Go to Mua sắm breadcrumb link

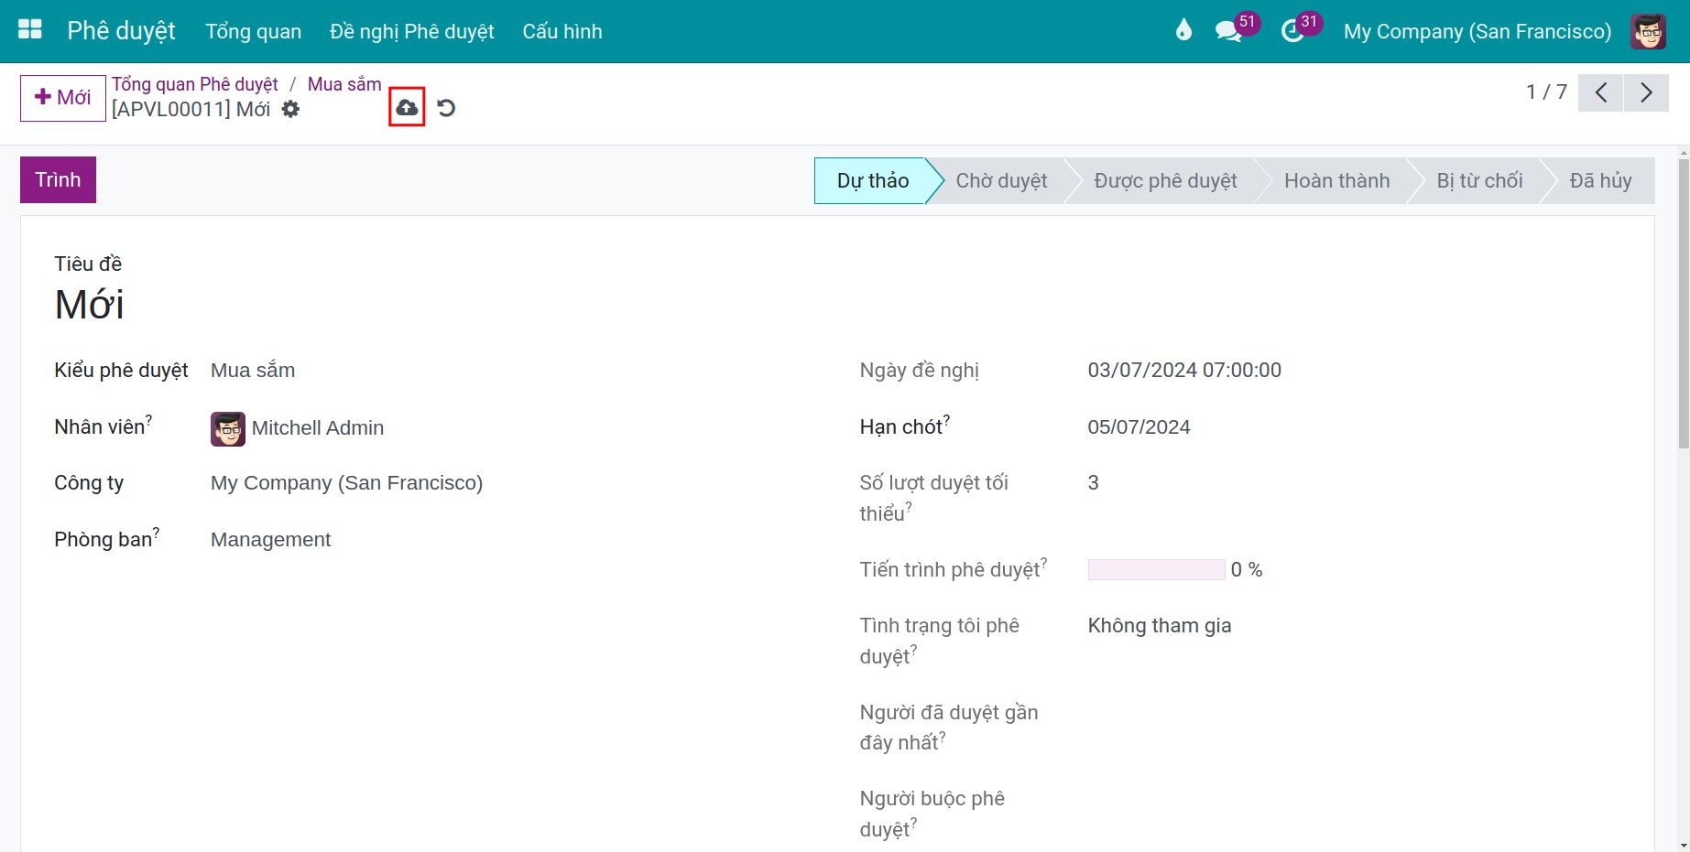click(x=344, y=84)
